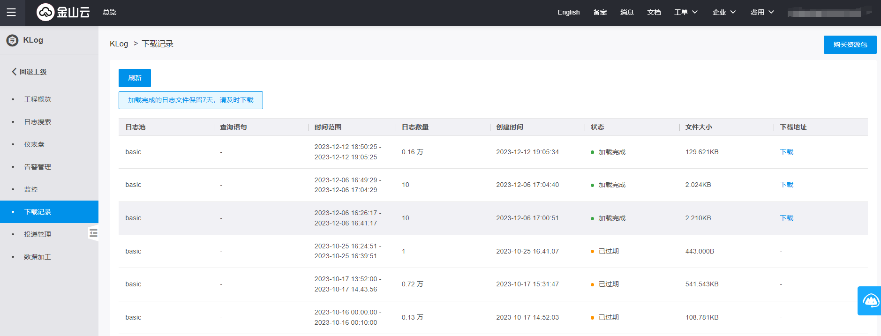This screenshot has height=336, width=881.
Task: Download the 2.210KB log file
Action: click(x=786, y=218)
